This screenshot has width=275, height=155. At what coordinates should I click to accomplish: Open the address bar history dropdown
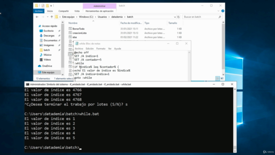(175, 17)
